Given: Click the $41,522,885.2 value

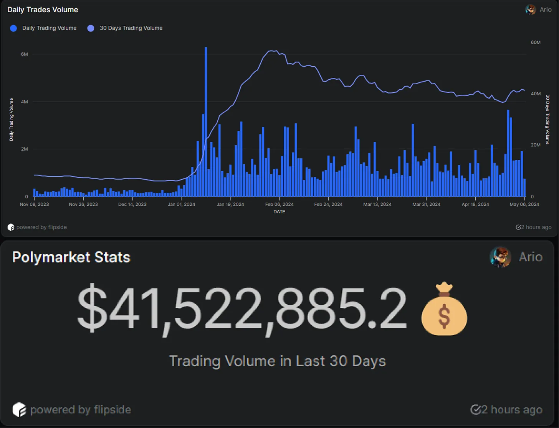Looking at the screenshot, I should (x=242, y=310).
